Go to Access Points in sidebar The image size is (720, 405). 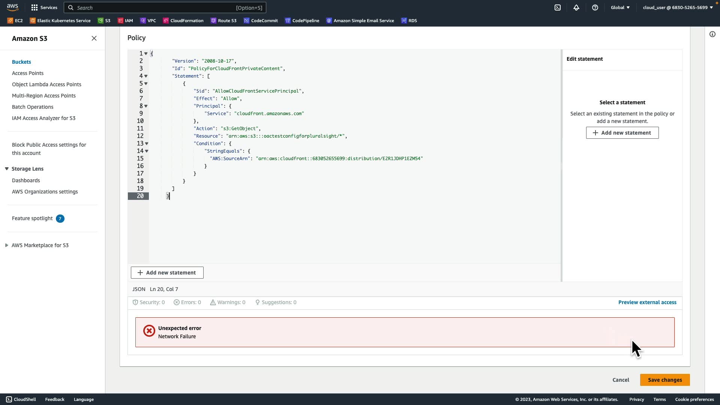pyautogui.click(x=28, y=73)
